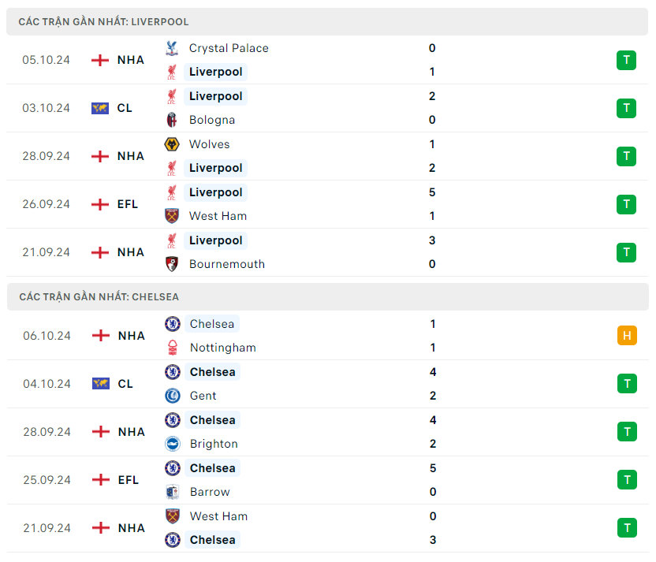Click the Bournemouth club crest
The width and height of the screenshot is (656, 562).
click(171, 264)
